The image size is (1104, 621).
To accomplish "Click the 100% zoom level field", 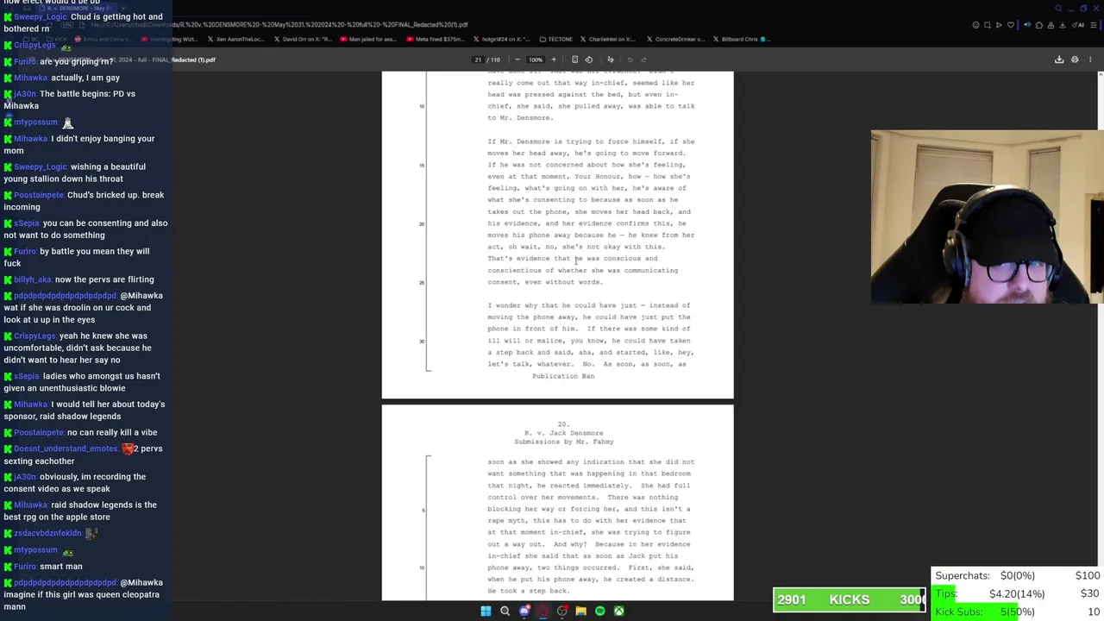I will coord(535,60).
